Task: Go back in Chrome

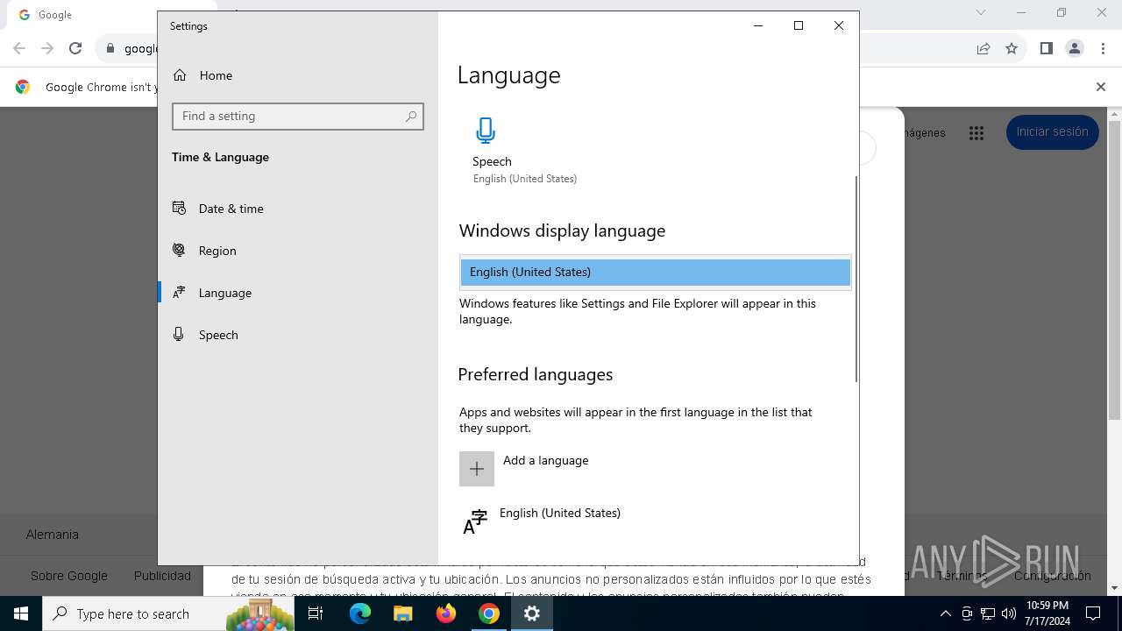Action: 19,49
